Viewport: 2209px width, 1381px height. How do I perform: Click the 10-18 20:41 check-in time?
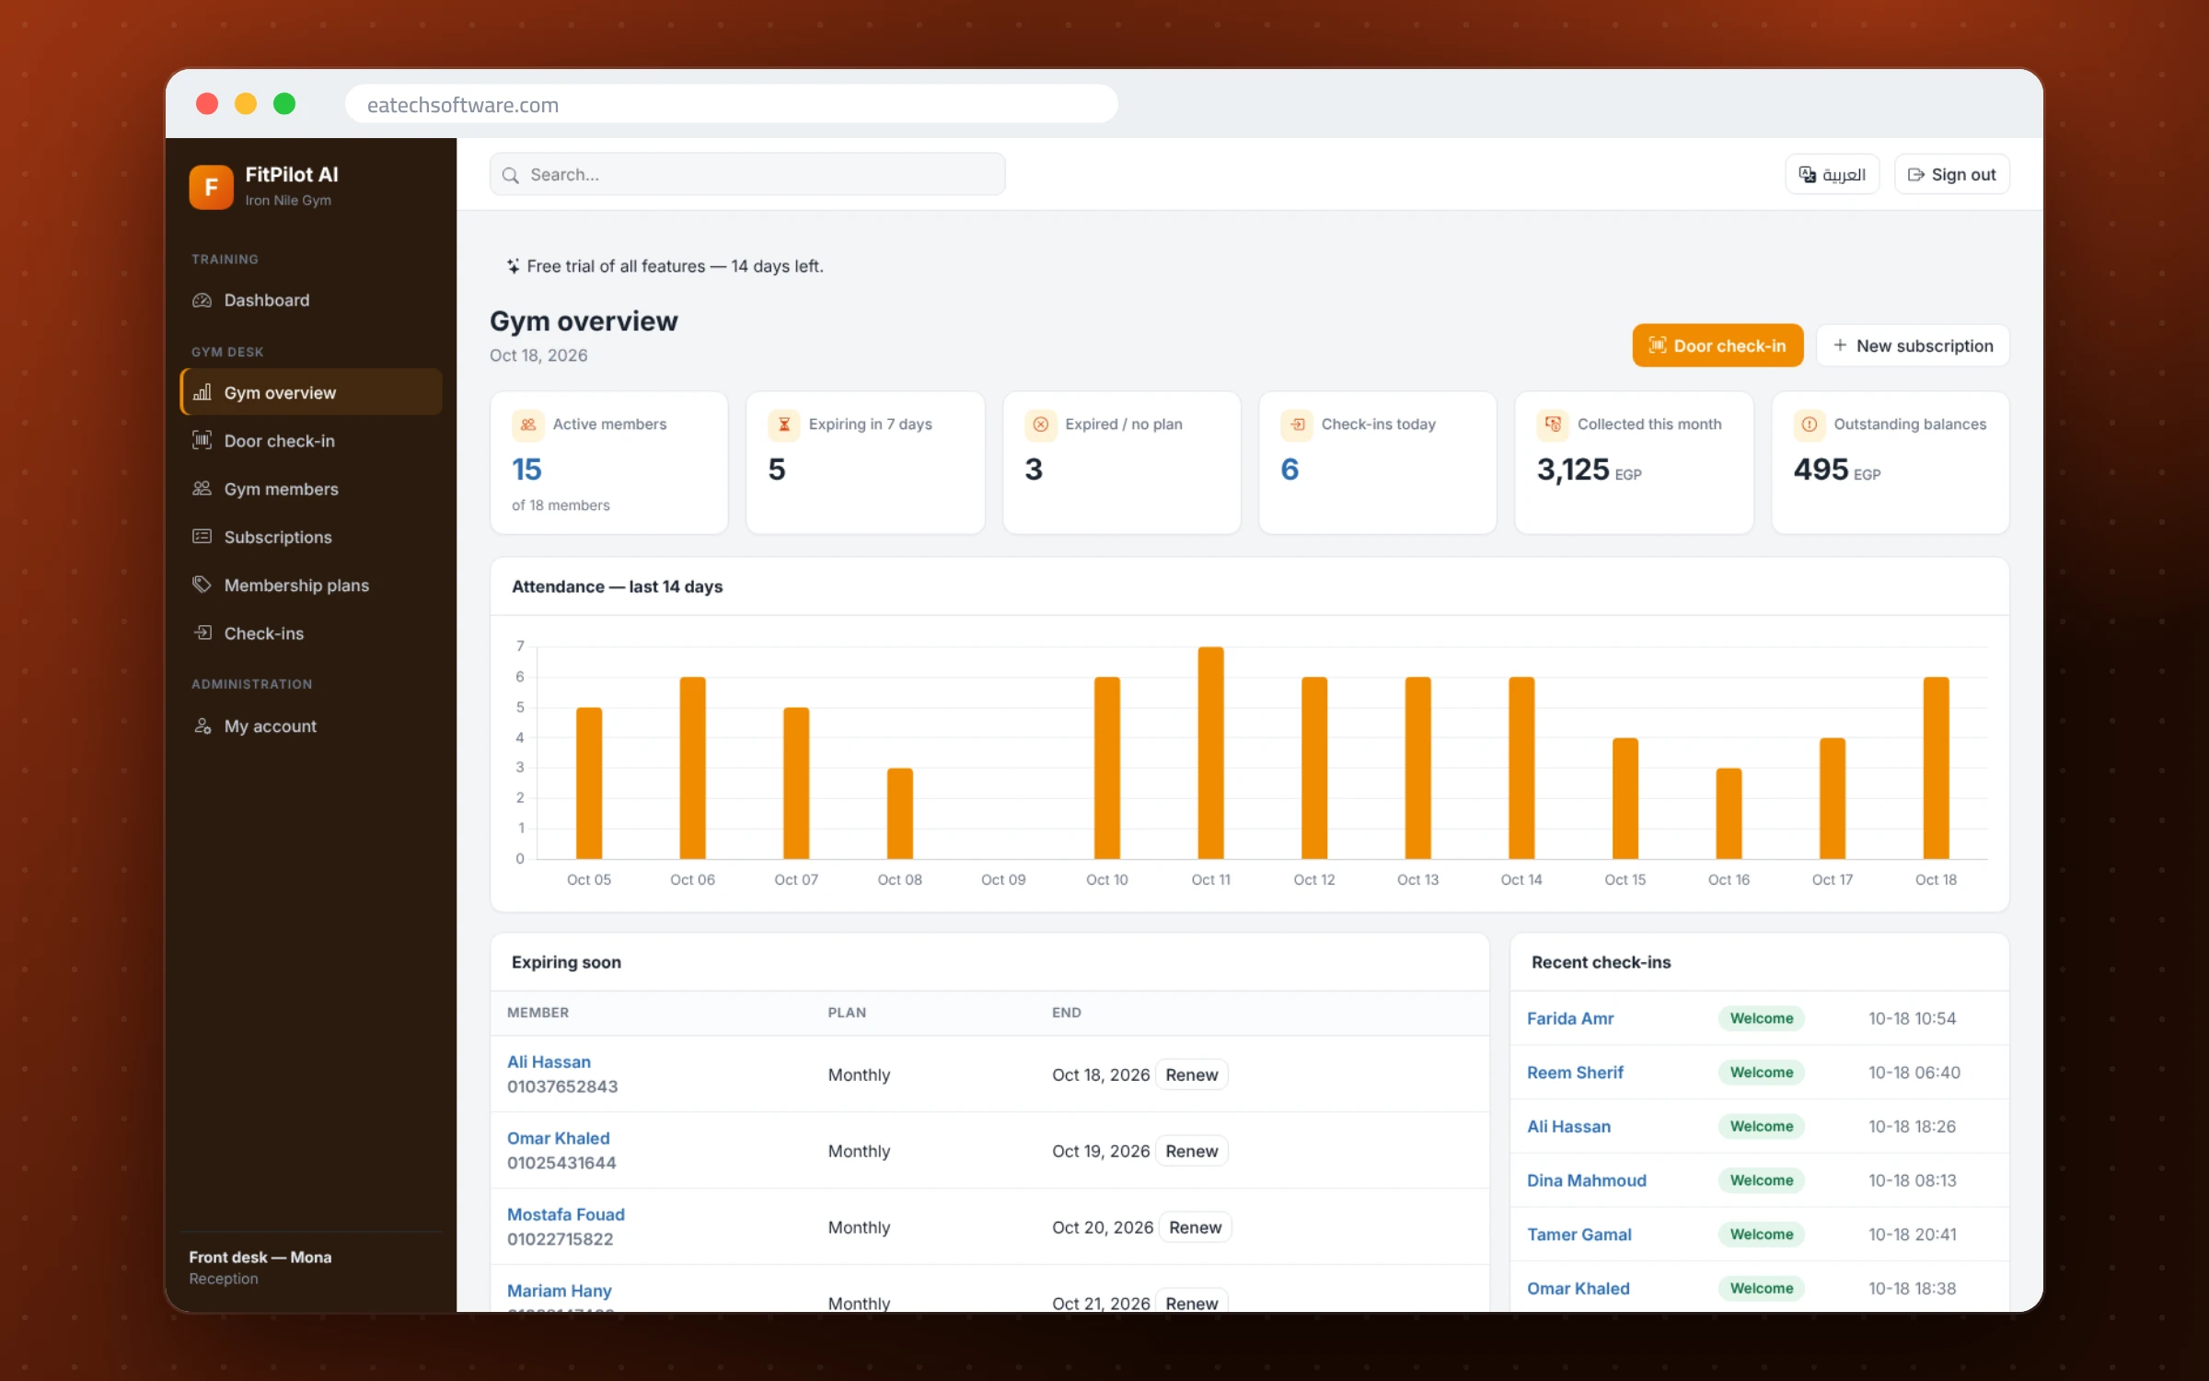coord(1912,1235)
